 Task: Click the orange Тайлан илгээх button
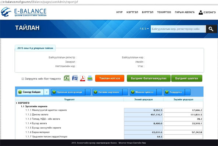(x=110, y=78)
